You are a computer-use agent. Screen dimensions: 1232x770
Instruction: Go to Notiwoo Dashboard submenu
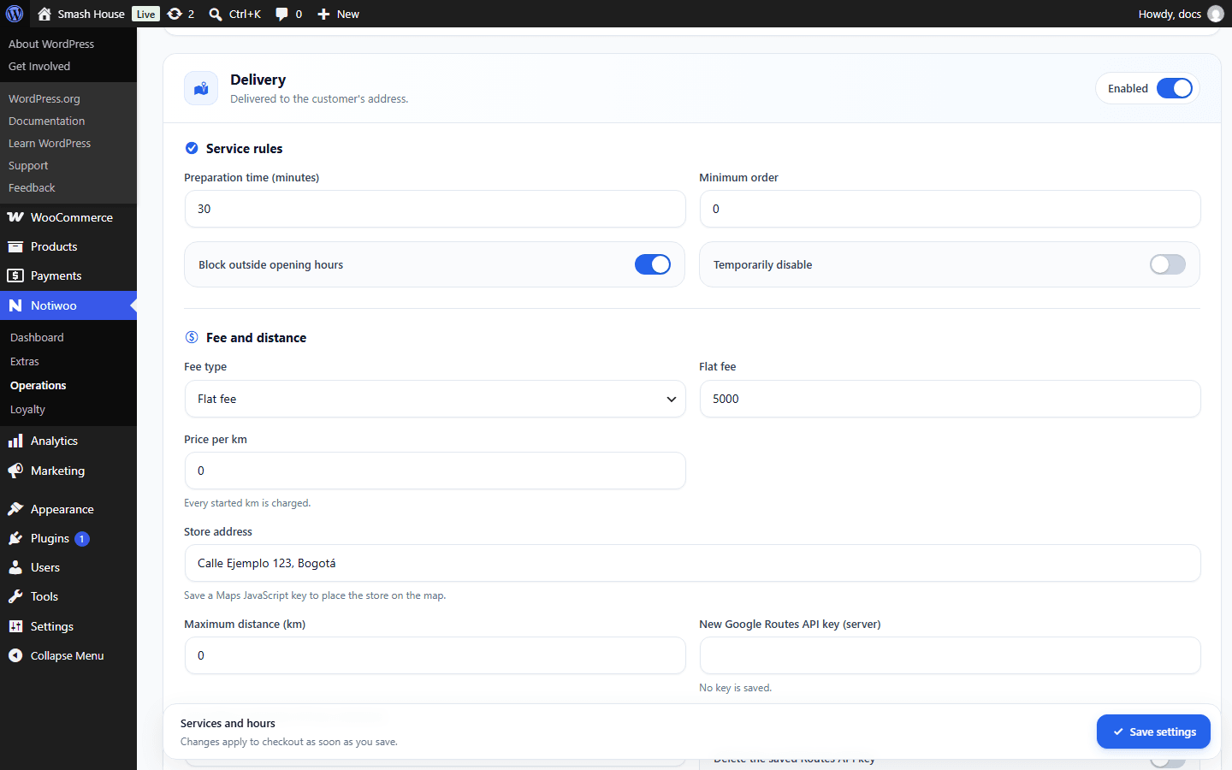point(37,338)
